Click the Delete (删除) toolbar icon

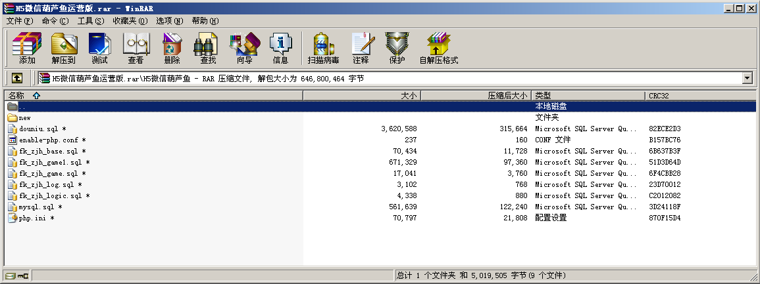(x=172, y=49)
